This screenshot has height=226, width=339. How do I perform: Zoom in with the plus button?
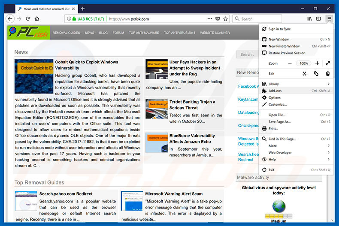click(317, 63)
